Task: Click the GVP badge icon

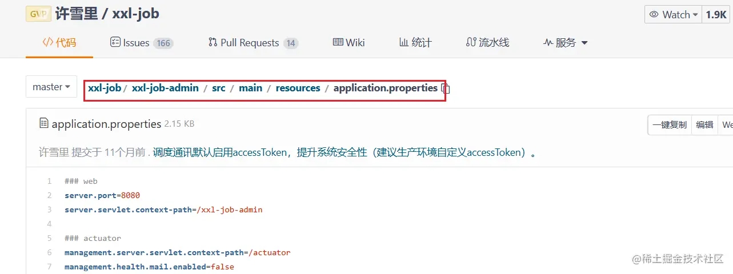Action: [38, 14]
